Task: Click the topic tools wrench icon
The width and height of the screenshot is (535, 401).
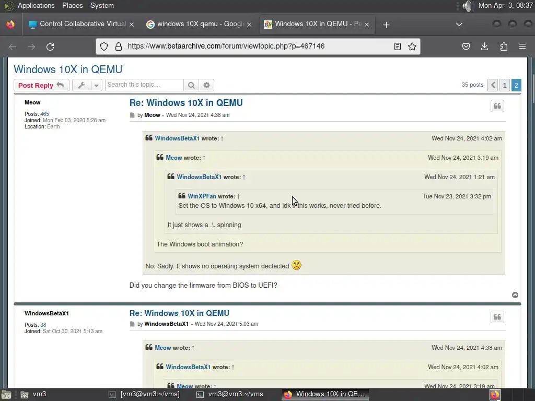Action: 81,85
